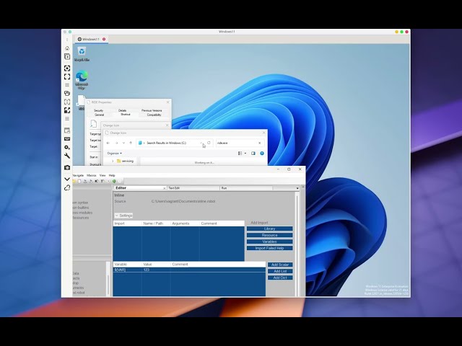Image resolution: width=462 pixels, height=346 pixels.
Task: Go up one folder in the file dialog
Action: click(x=131, y=143)
